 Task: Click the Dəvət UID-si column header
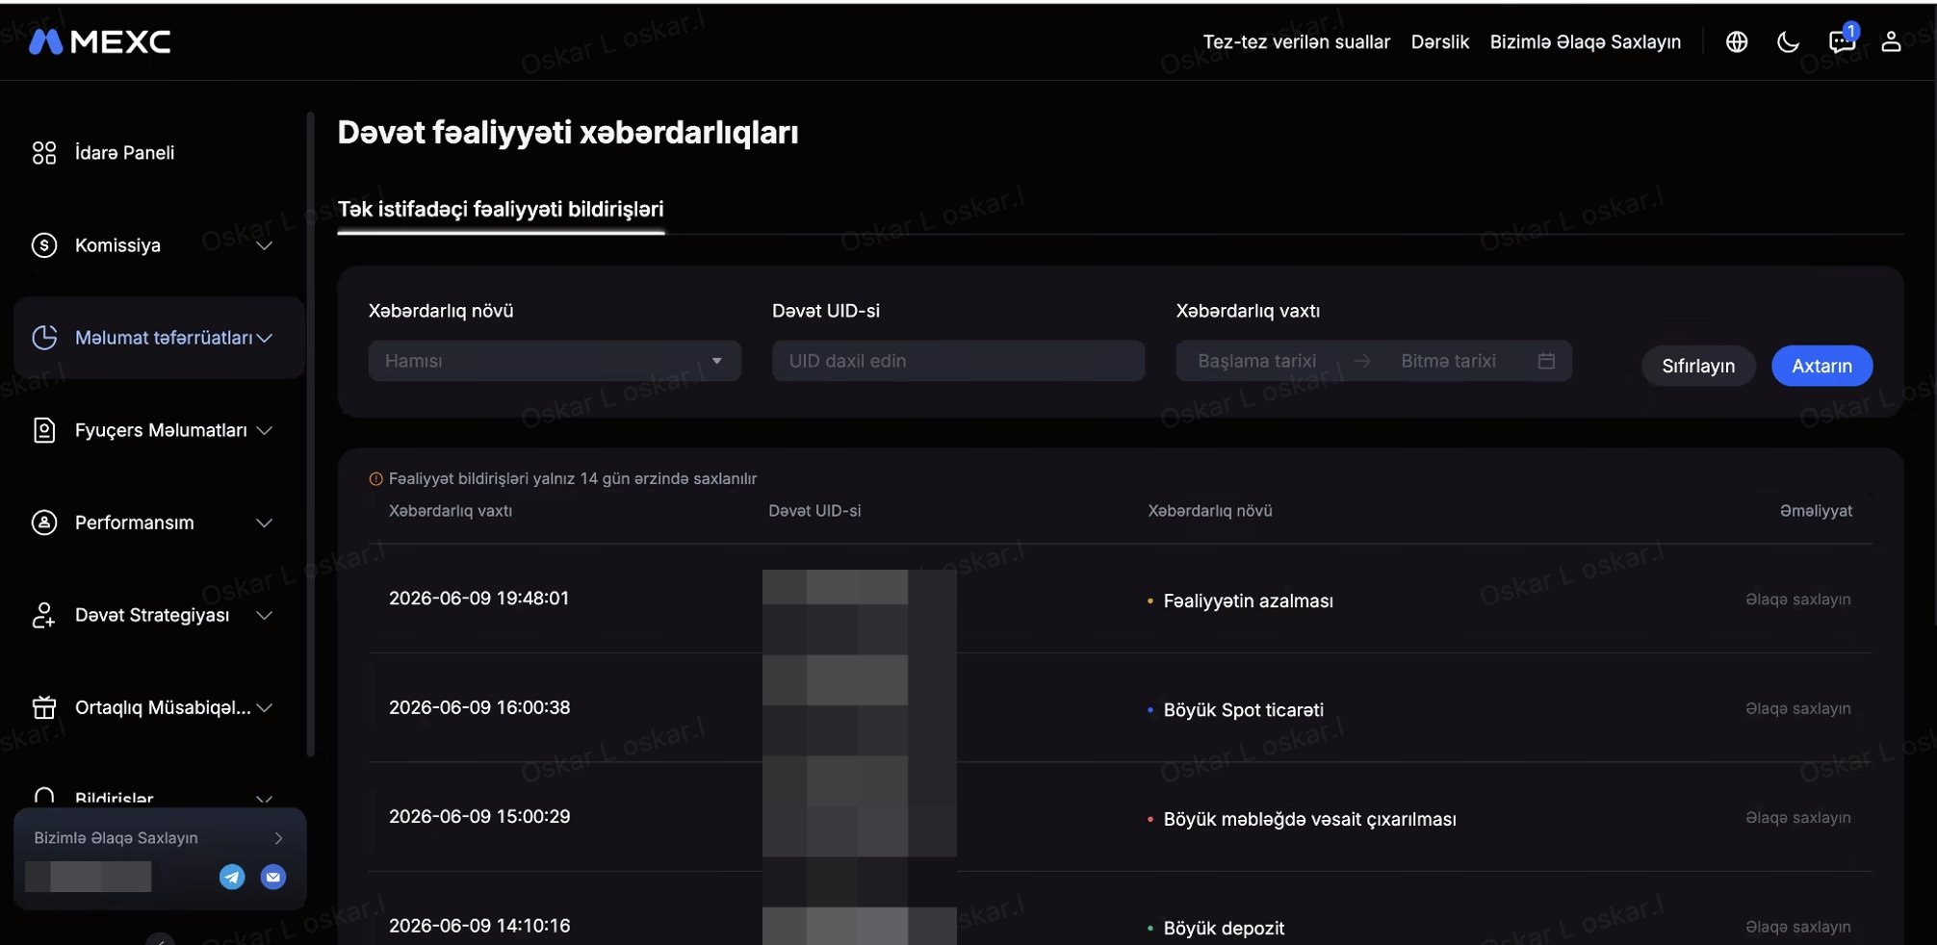[x=814, y=511]
